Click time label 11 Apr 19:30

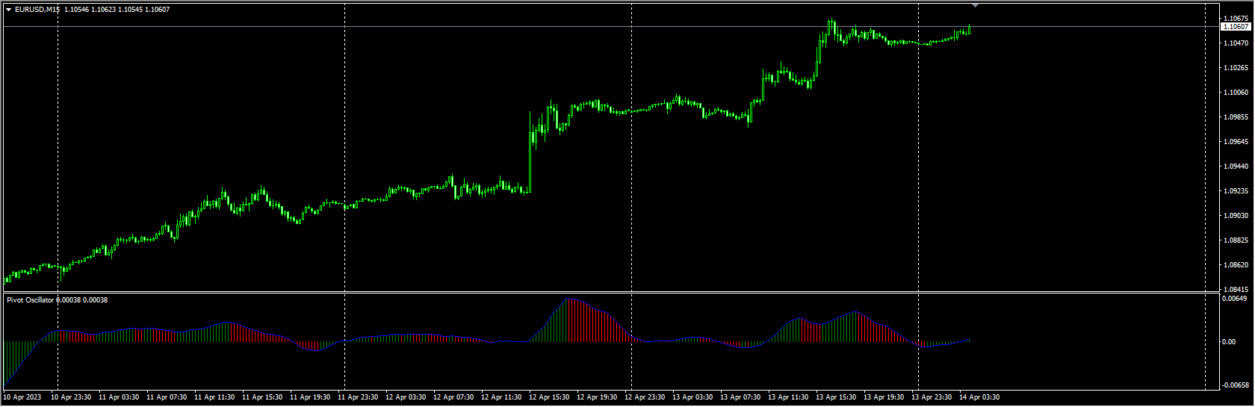(x=310, y=397)
